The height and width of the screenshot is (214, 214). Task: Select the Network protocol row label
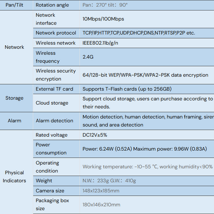pos(56,33)
